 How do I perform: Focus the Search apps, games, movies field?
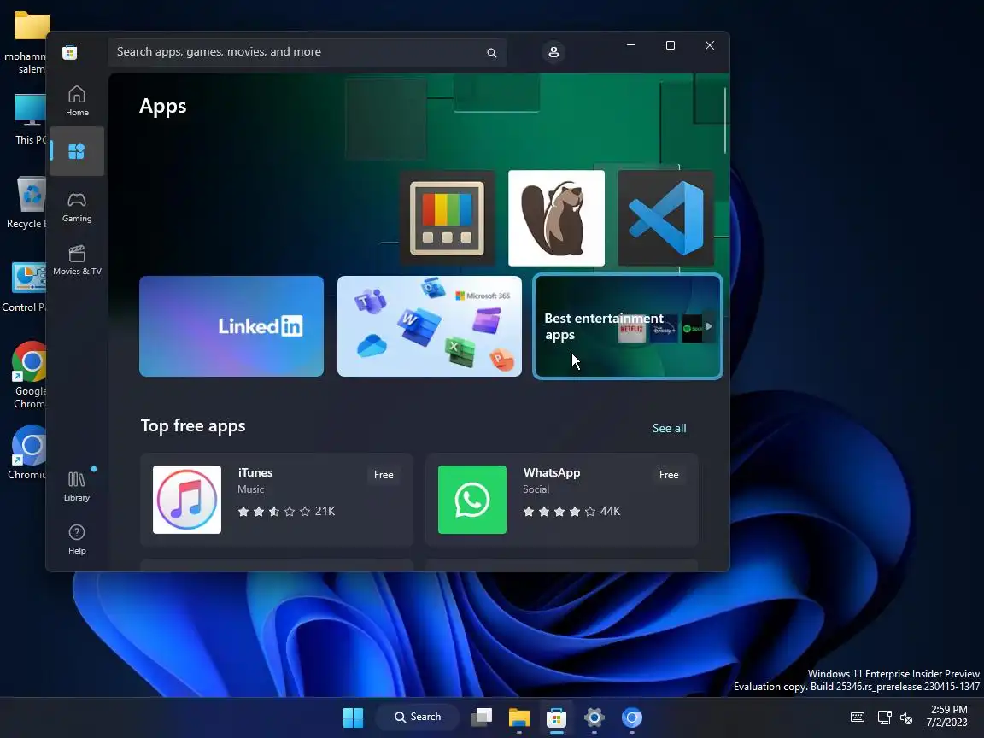click(307, 53)
